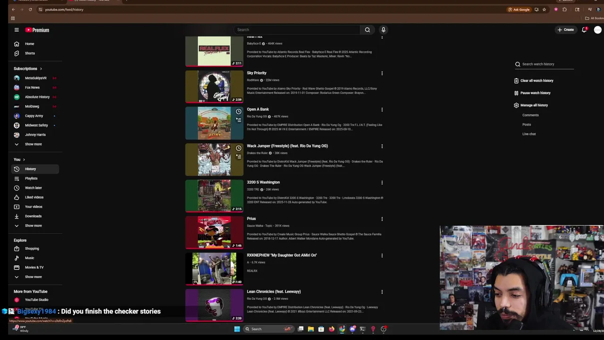Open Manage all history

pos(531,105)
